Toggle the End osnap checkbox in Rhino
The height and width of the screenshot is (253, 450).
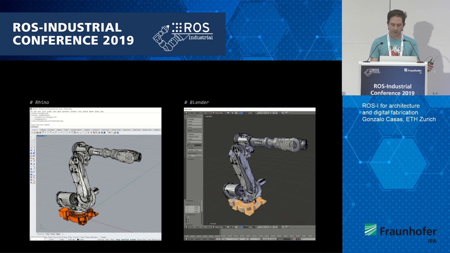31,237
